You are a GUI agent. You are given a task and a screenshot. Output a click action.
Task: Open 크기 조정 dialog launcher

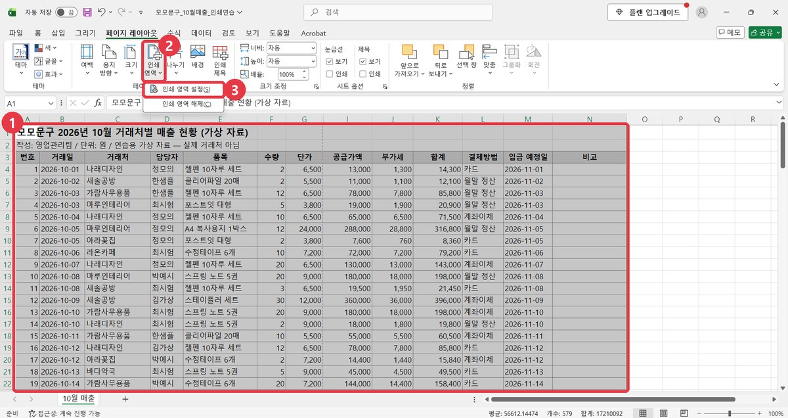click(x=317, y=86)
